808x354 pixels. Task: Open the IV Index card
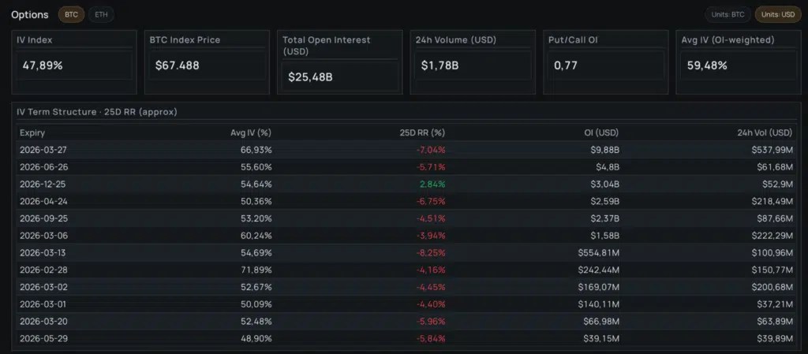[74, 62]
